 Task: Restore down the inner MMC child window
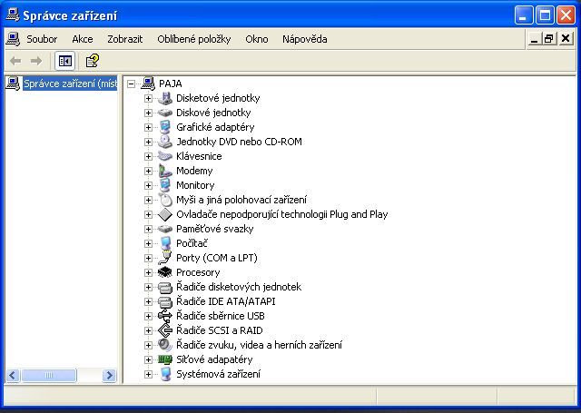click(x=549, y=39)
